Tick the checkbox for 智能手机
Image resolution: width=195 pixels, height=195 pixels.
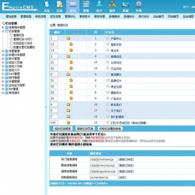coord(108,44)
